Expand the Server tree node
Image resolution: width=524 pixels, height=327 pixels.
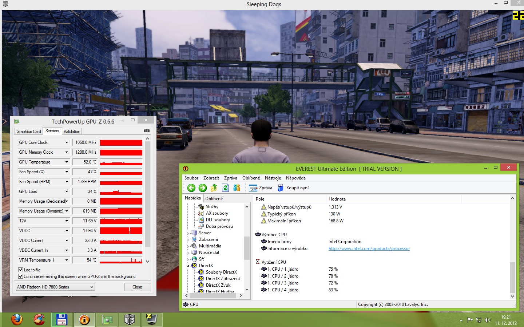(188, 233)
